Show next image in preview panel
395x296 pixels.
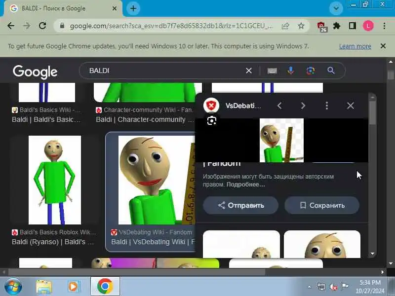pos(303,106)
